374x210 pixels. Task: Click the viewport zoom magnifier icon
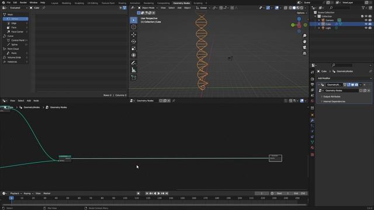point(304,36)
